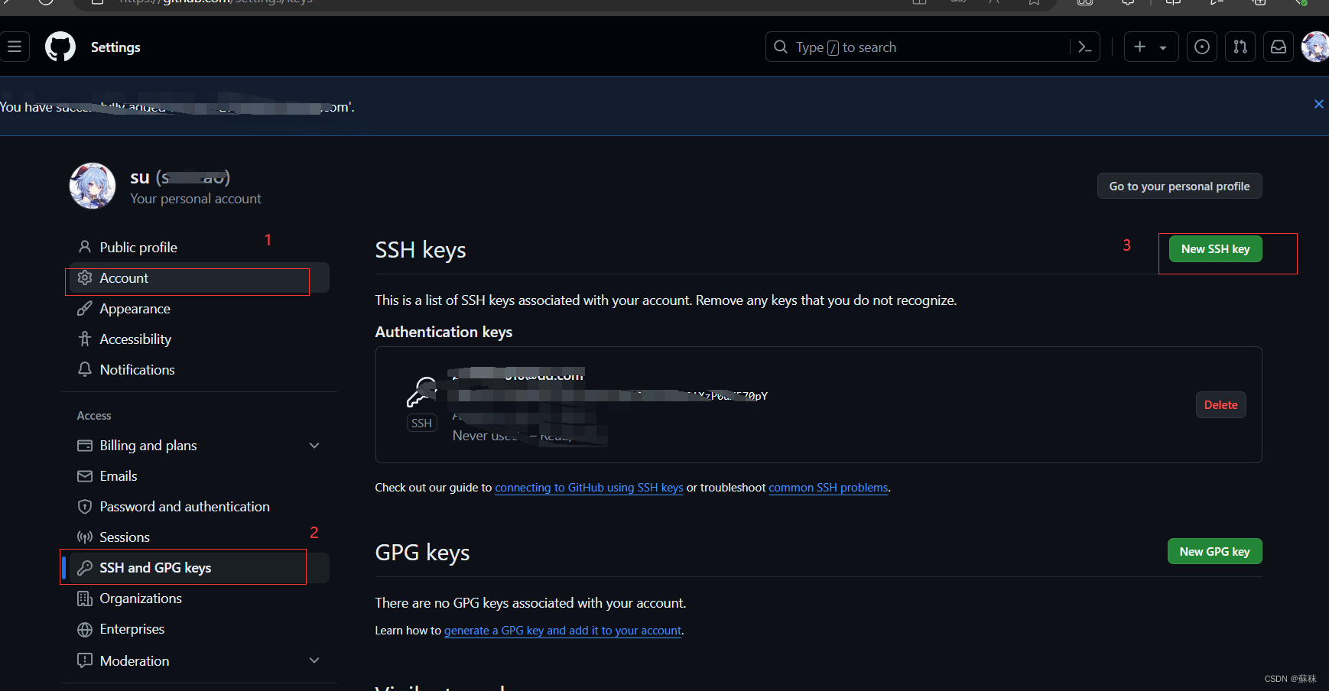Open Account settings
The width and height of the screenshot is (1329, 691).
200,278
